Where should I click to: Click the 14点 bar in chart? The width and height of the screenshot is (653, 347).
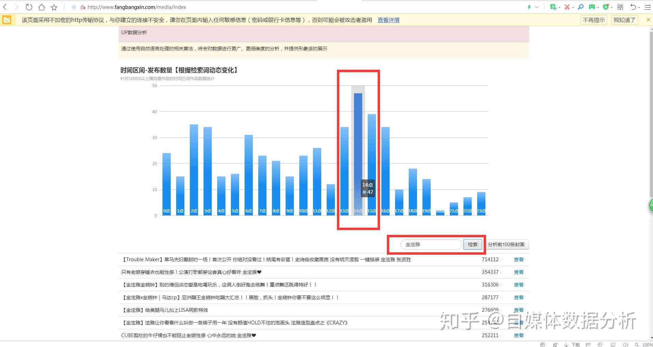point(358,154)
